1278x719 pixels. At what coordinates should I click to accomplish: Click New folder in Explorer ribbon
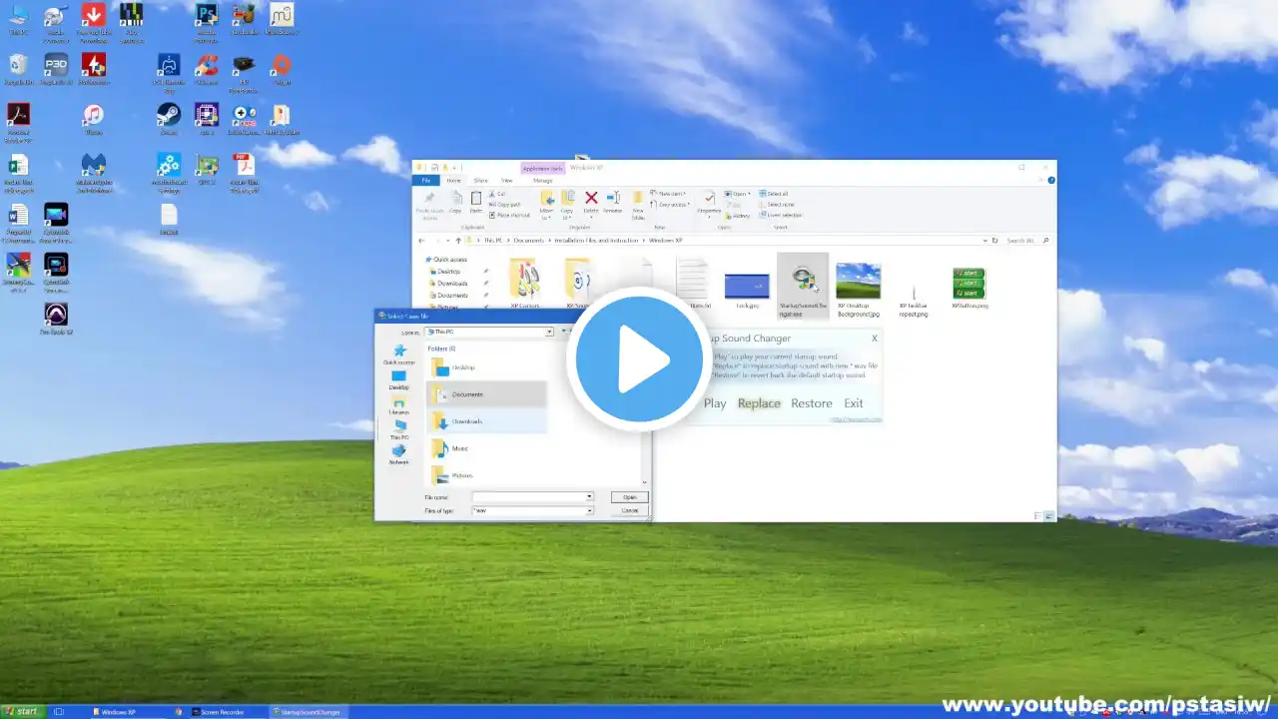(637, 204)
